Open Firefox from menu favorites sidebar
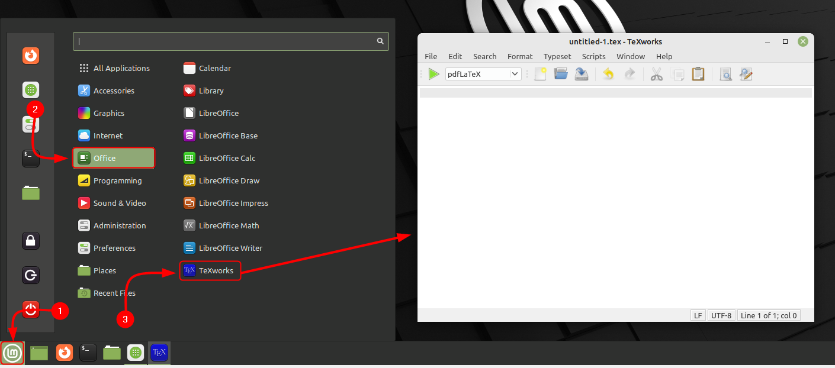Screen dimensions: 835x368 pos(31,56)
